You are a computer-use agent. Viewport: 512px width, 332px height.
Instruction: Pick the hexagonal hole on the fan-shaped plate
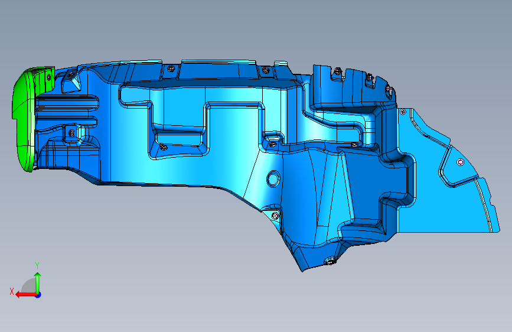pos(460,162)
